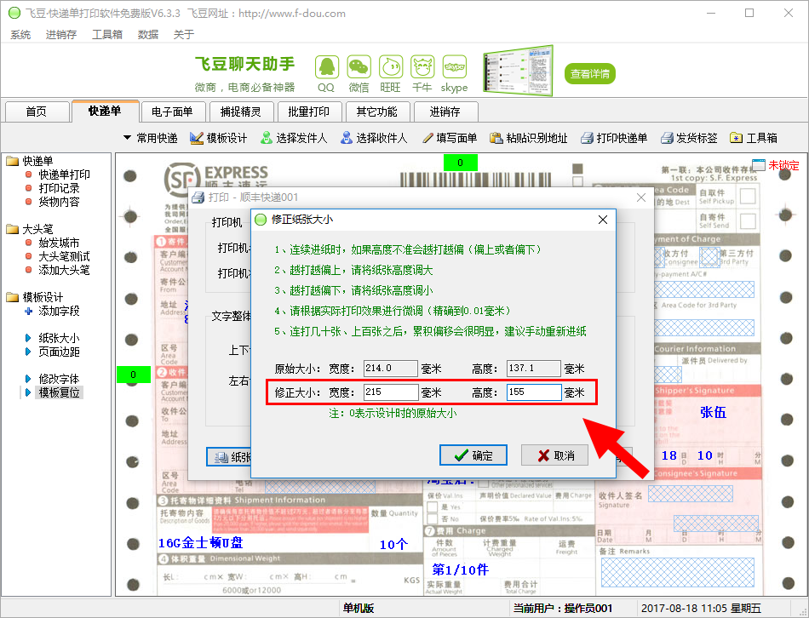Screen dimensions: 809x618
Task: Select 始发城市 in the sidebar tree
Action: point(59,243)
